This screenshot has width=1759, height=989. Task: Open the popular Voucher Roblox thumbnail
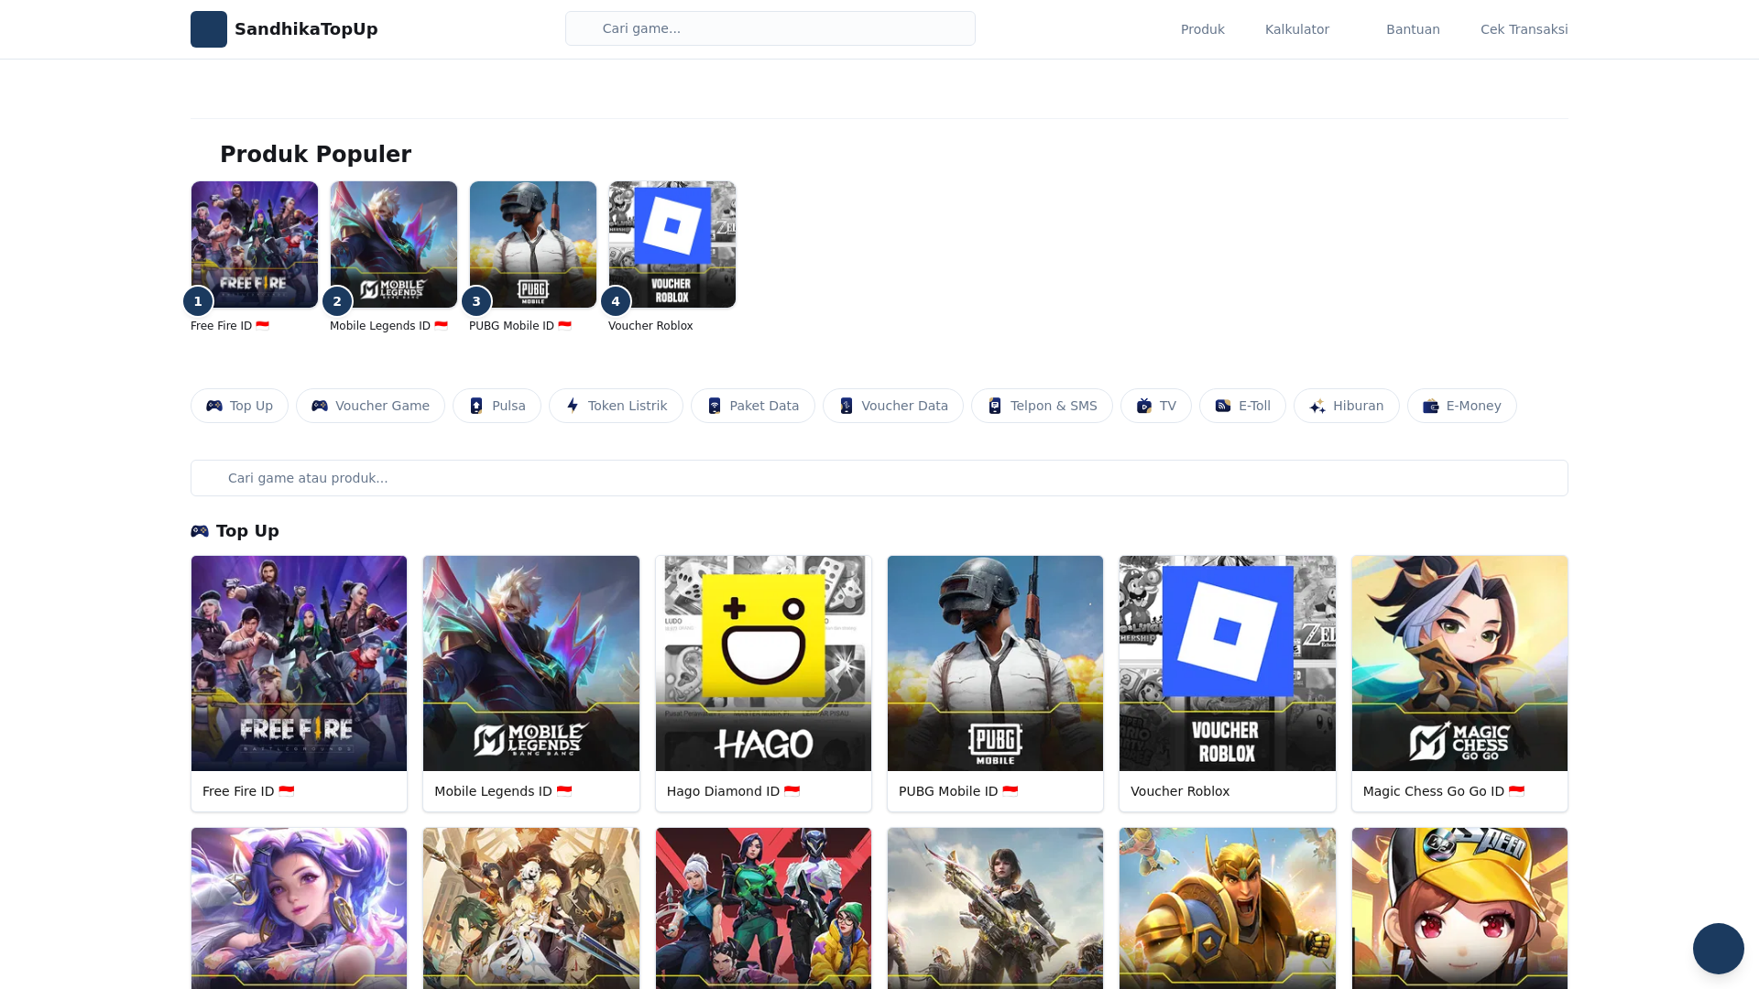[x=672, y=245]
